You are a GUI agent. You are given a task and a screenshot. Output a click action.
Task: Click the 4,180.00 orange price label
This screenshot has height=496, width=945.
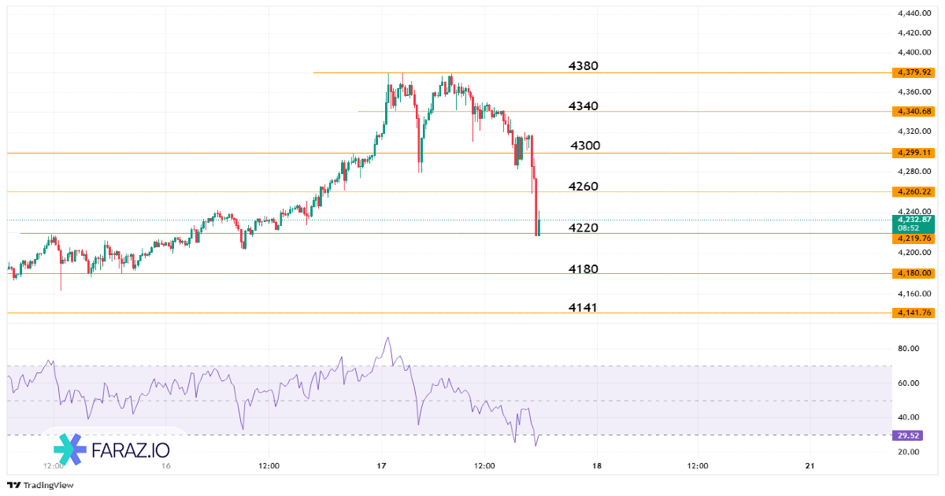pos(913,273)
